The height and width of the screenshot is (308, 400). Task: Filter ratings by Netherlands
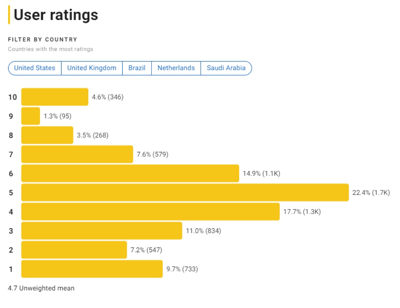(176, 68)
